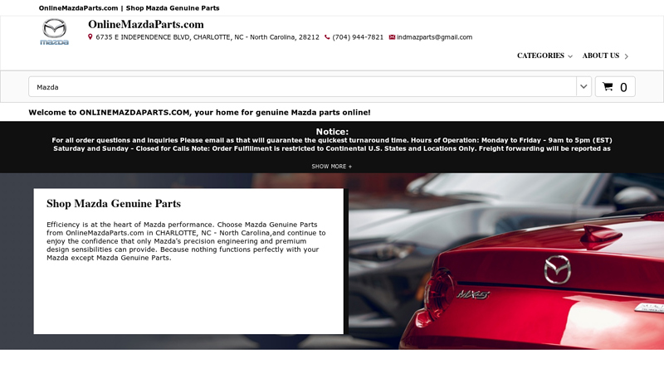The width and height of the screenshot is (664, 373).
Task: Expand the Mazda make dropdown arrow
Action: [x=583, y=87]
